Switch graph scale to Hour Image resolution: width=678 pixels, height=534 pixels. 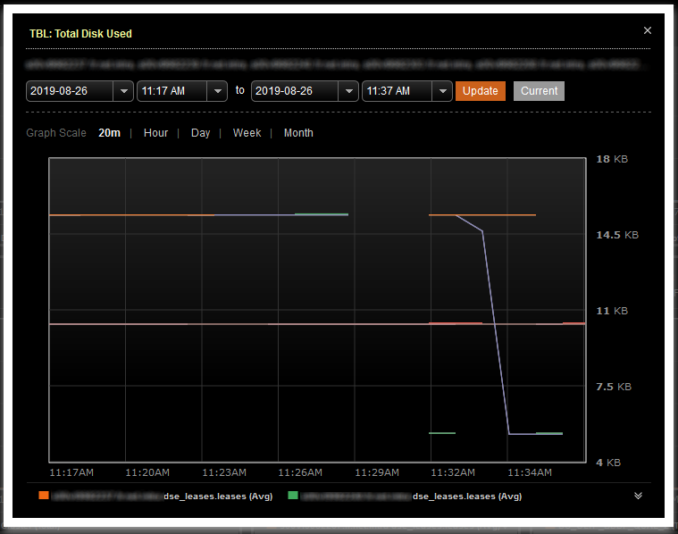(155, 133)
